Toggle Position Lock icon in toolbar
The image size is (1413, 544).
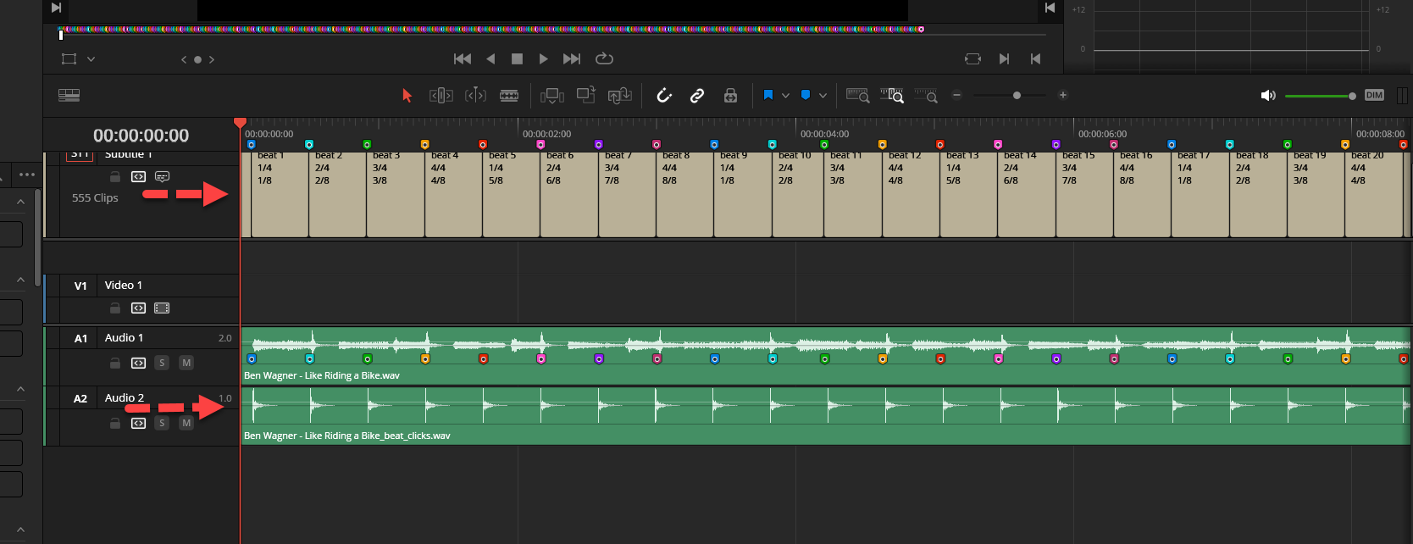coord(730,96)
